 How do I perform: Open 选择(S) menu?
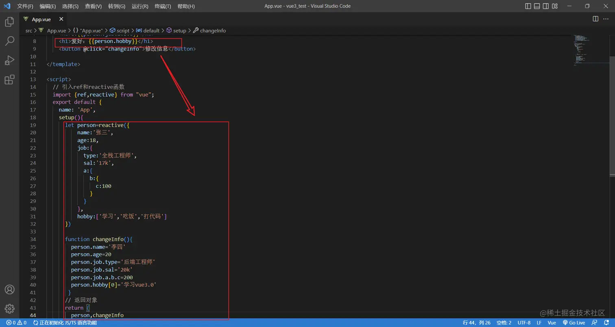70,6
